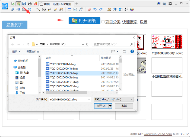Click the undo arrow
The width and height of the screenshot is (190, 137).
[x=95, y=9]
